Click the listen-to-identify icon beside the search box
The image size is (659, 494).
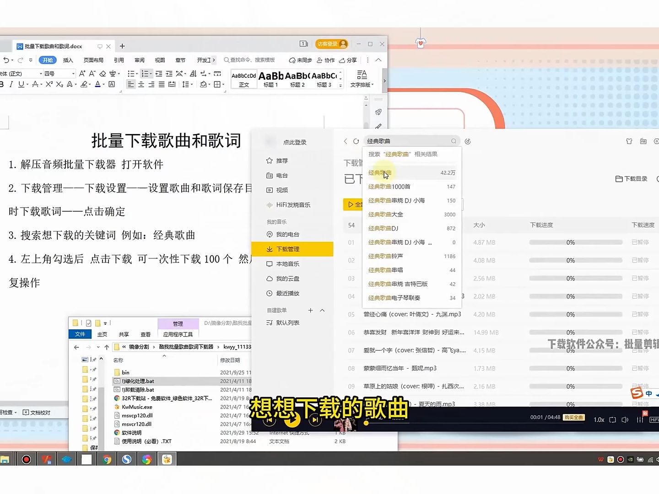coord(468,141)
